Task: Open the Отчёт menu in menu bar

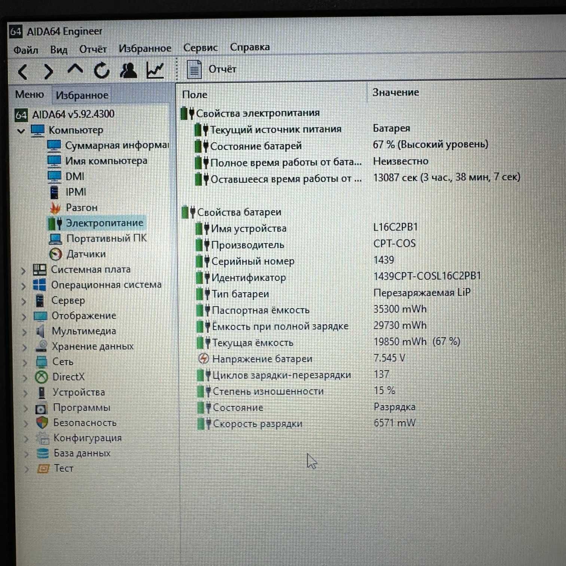Action: tap(93, 49)
